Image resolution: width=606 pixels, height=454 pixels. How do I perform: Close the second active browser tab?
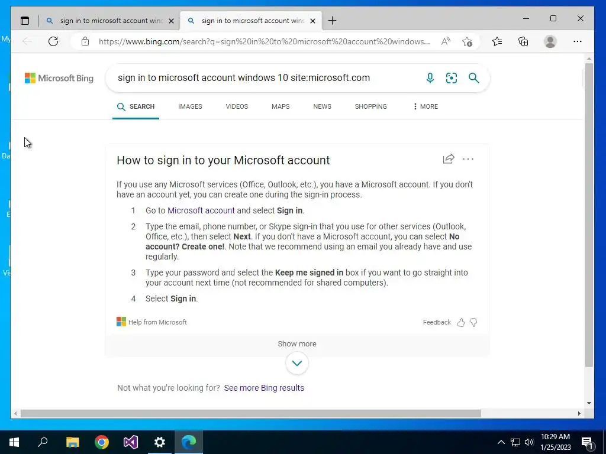[x=312, y=21]
